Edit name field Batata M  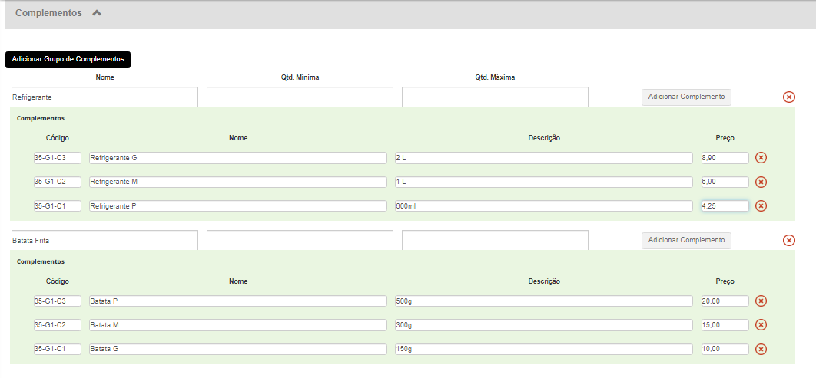coord(238,325)
